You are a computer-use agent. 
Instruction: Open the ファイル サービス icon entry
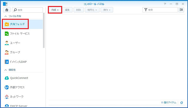click(7, 34)
